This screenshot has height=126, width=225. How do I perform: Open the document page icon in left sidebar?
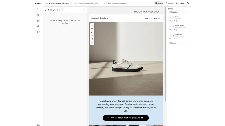pos(38,21)
